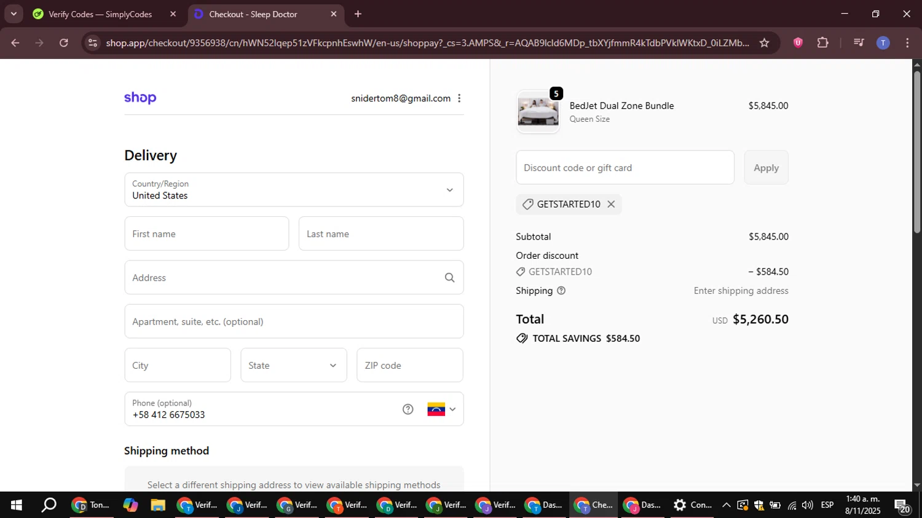Click the snidertom8@gmail.com account text
This screenshot has height=518, width=922.
tap(401, 98)
